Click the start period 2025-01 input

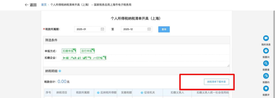pos(90,29)
